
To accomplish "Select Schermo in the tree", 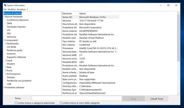I will tap(11, 54).
